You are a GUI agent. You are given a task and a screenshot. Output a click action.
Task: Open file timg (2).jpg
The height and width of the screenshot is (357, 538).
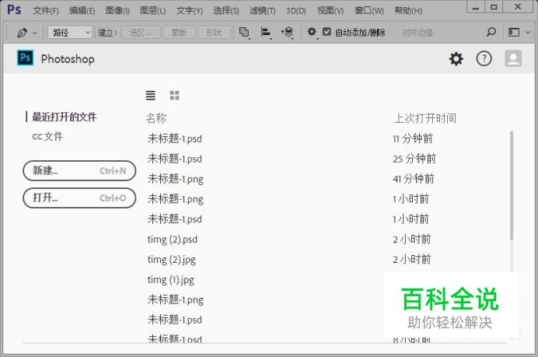[172, 260]
